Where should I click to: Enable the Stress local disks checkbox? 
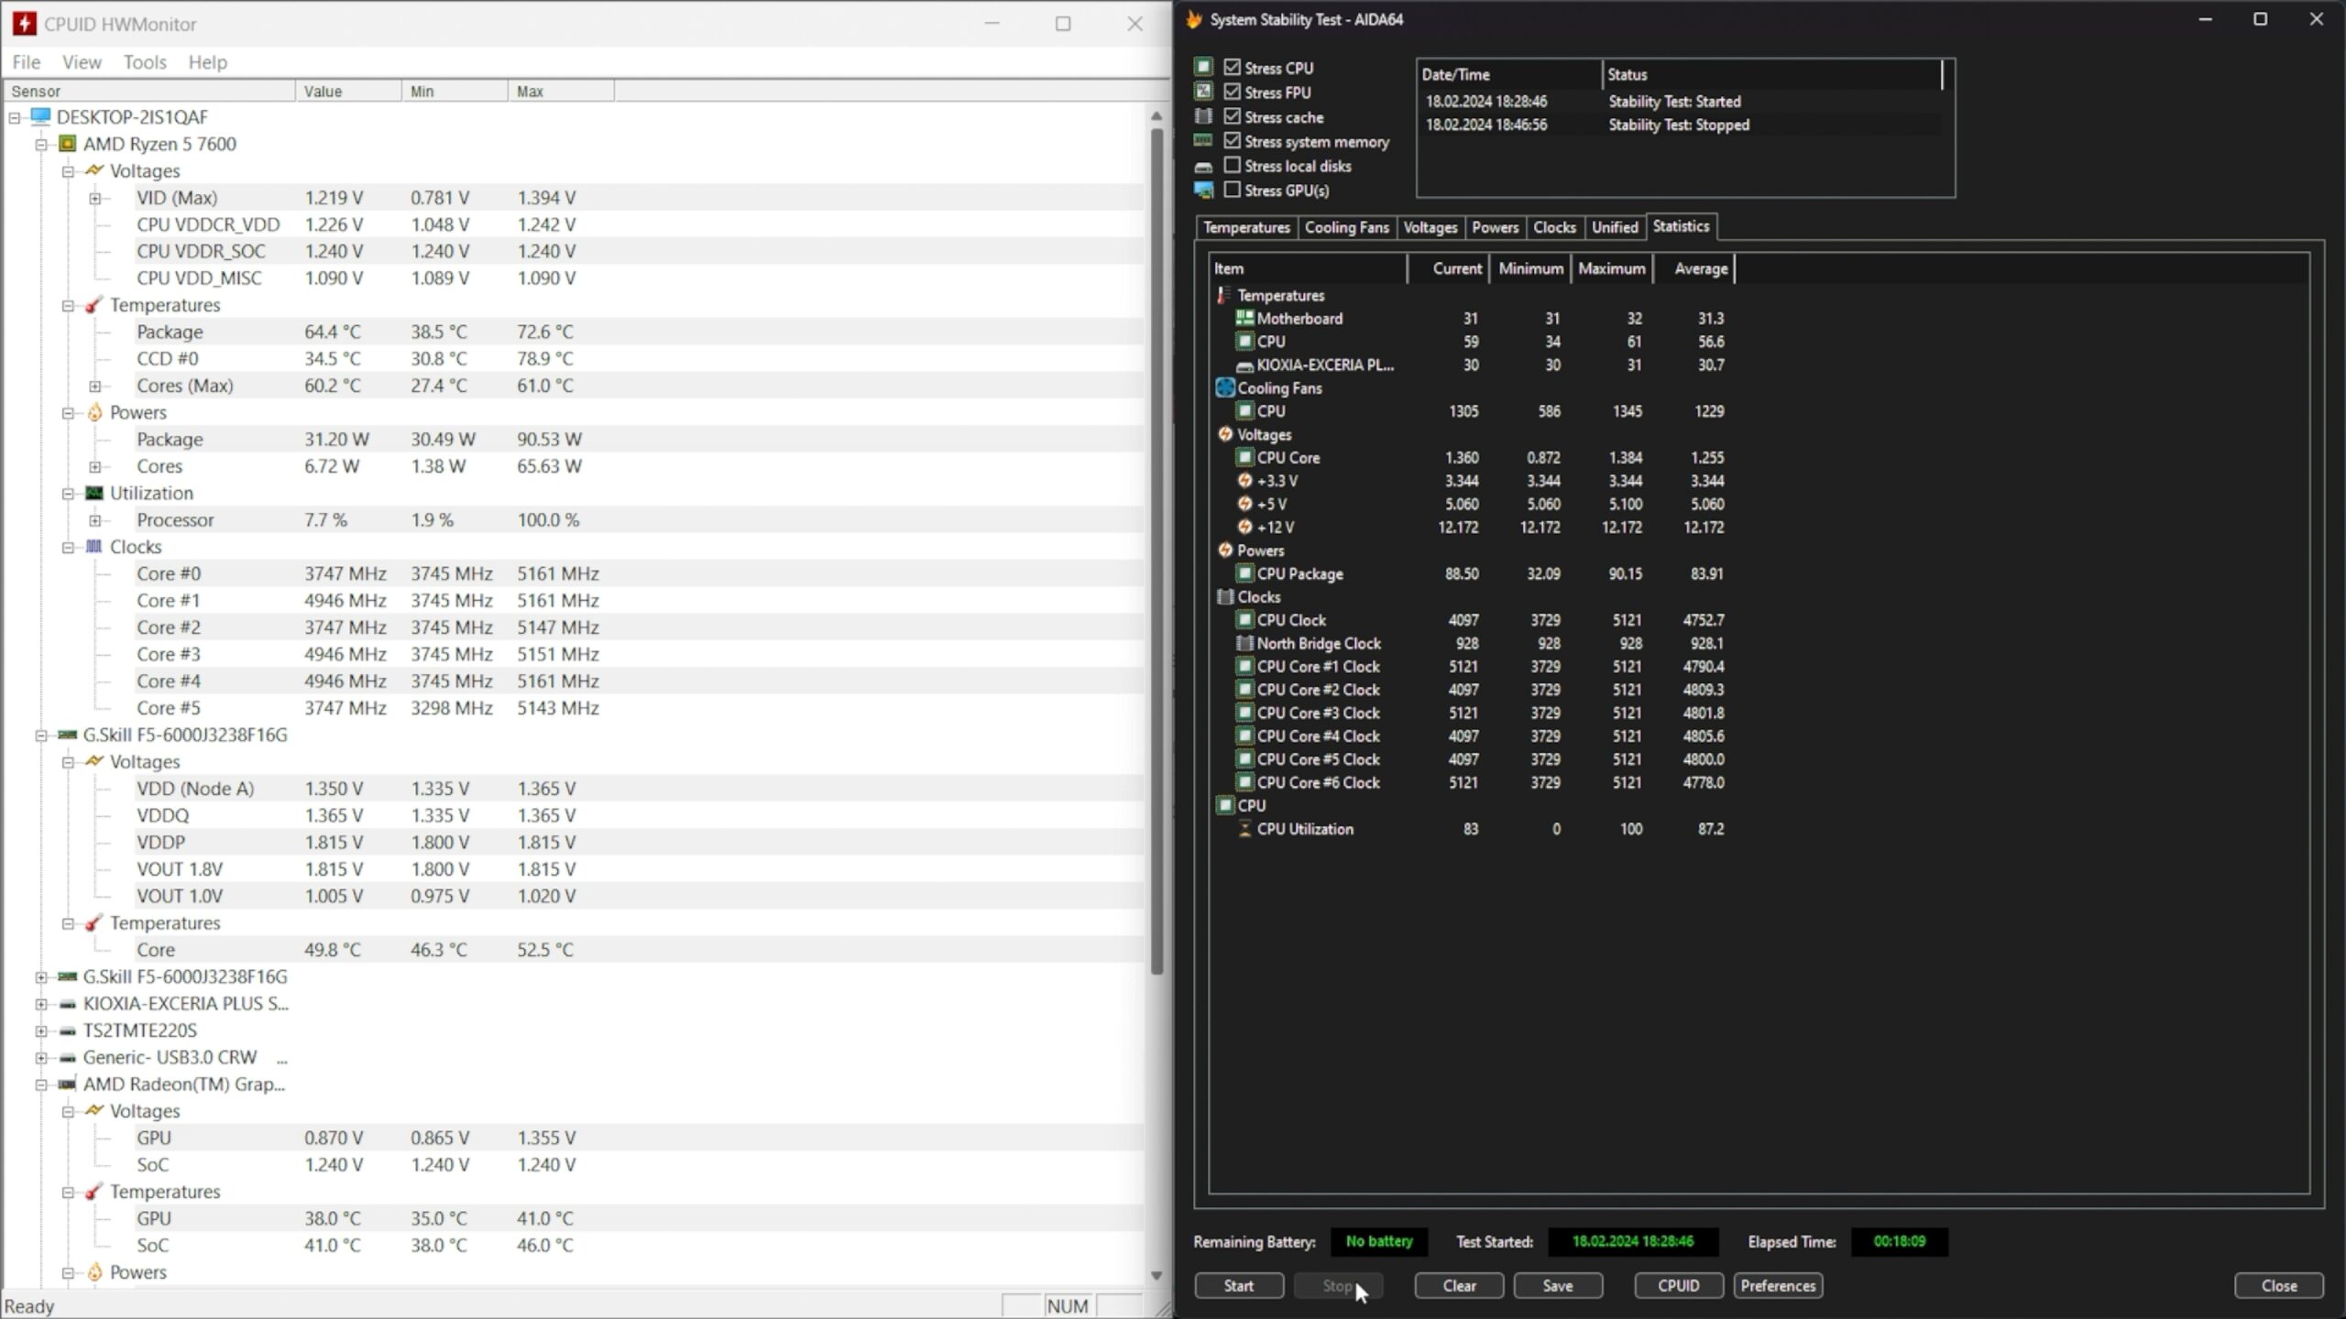(x=1233, y=166)
